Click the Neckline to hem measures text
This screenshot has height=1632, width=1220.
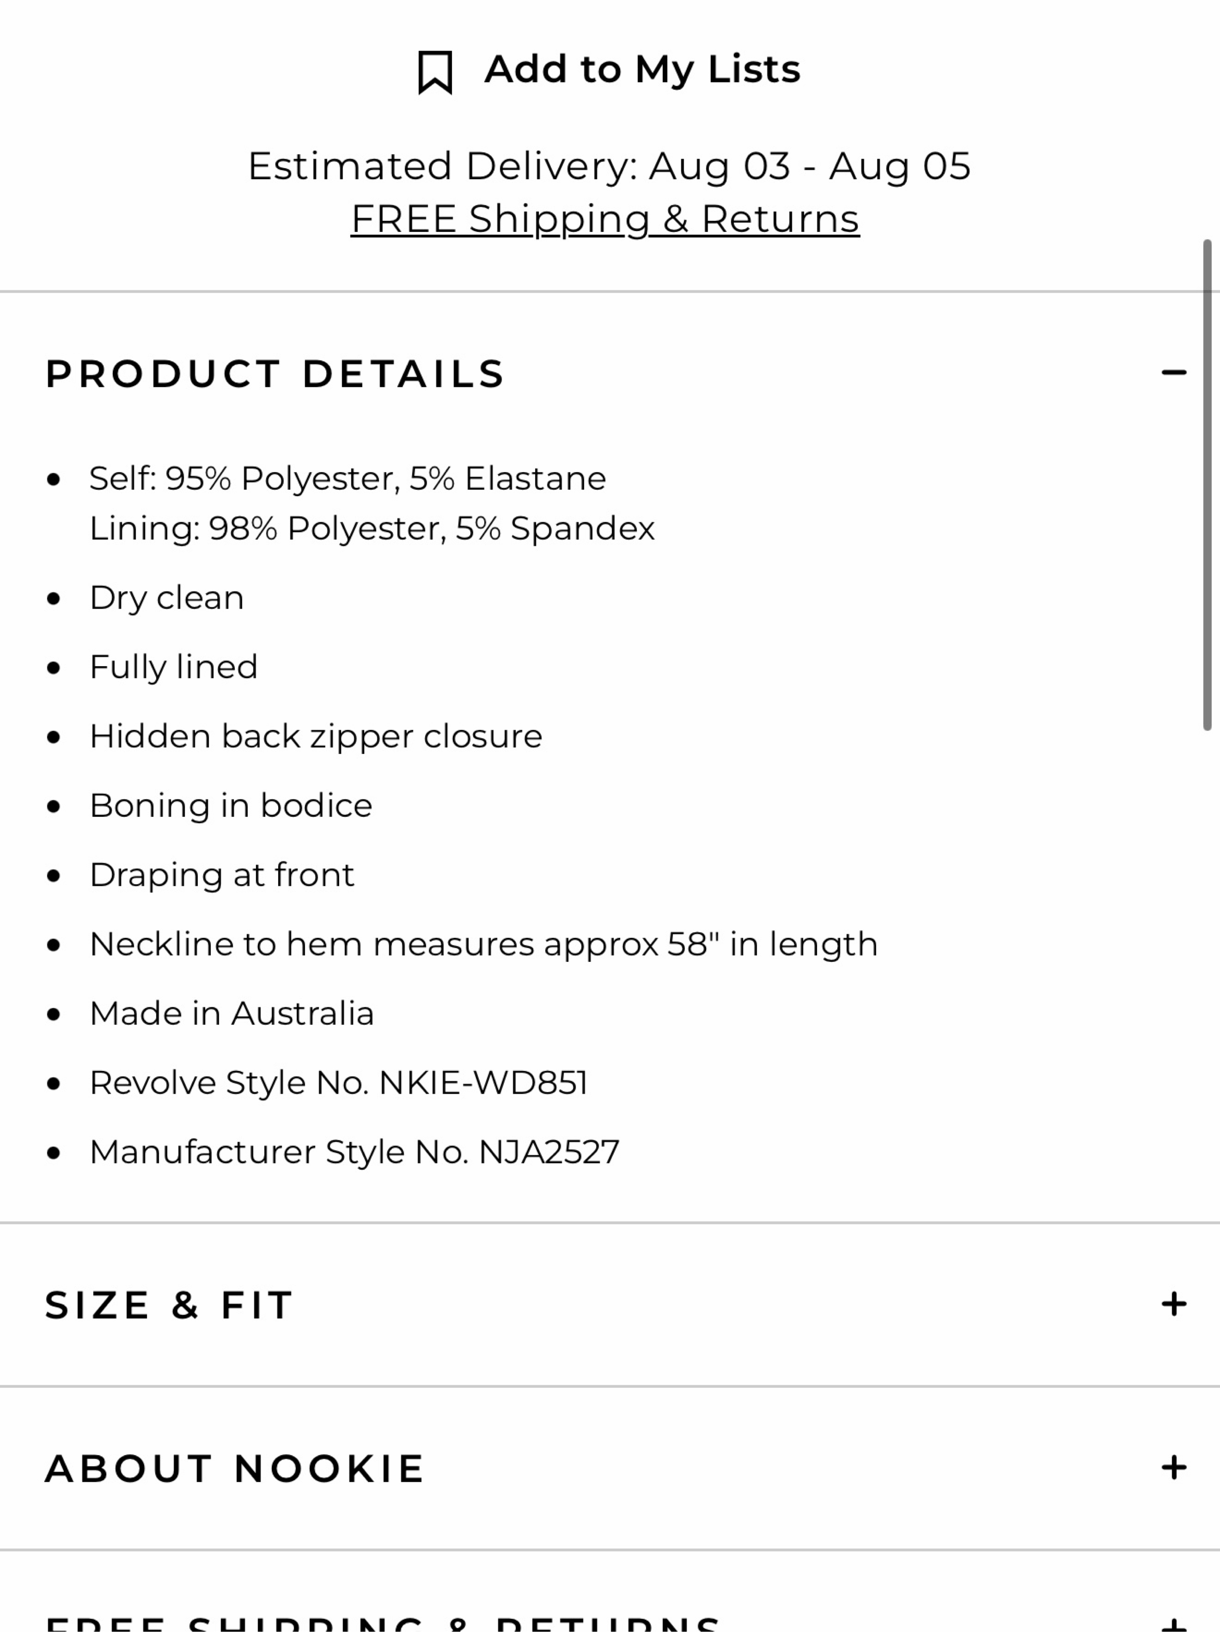(483, 944)
